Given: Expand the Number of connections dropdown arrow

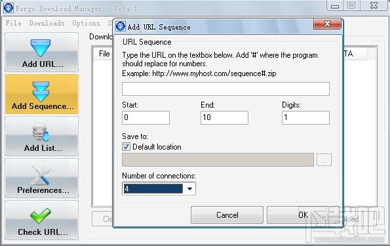Looking at the screenshot, I should [189, 189].
